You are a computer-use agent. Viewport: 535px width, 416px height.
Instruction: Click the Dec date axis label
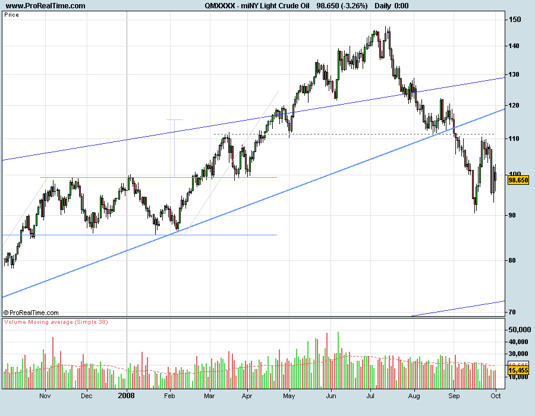87,396
